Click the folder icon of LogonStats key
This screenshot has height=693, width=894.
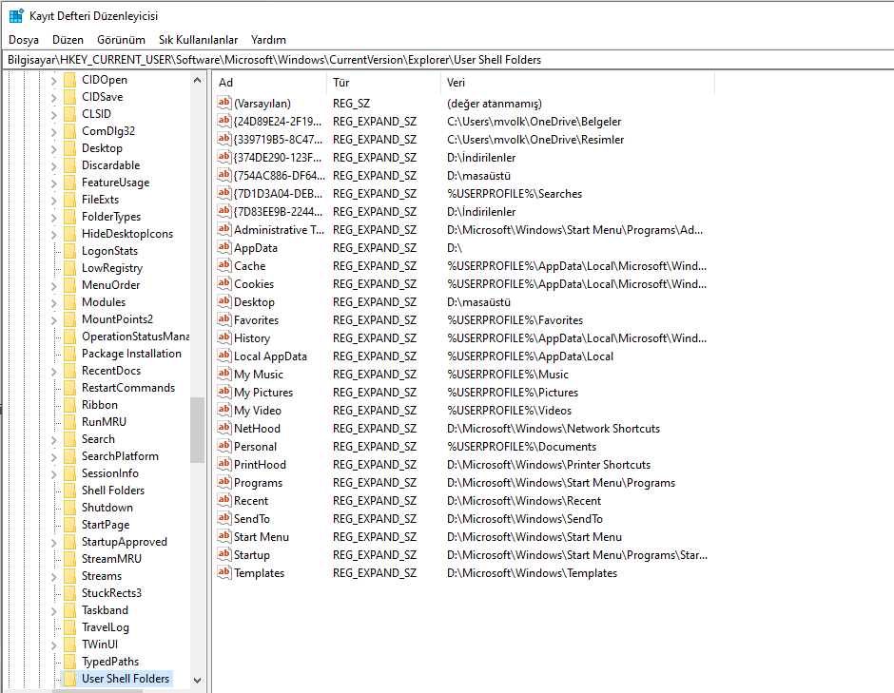pyautogui.click(x=69, y=251)
